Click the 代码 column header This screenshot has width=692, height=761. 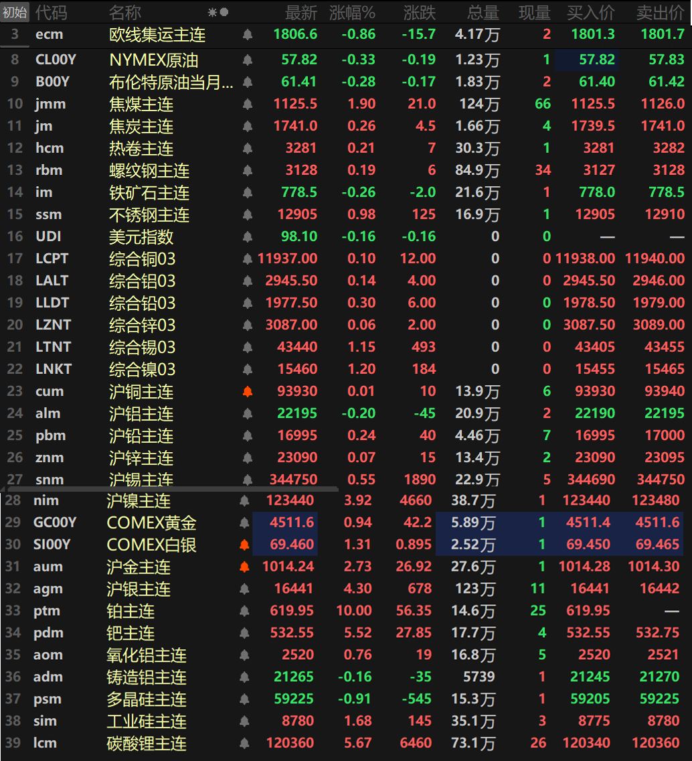(x=51, y=12)
